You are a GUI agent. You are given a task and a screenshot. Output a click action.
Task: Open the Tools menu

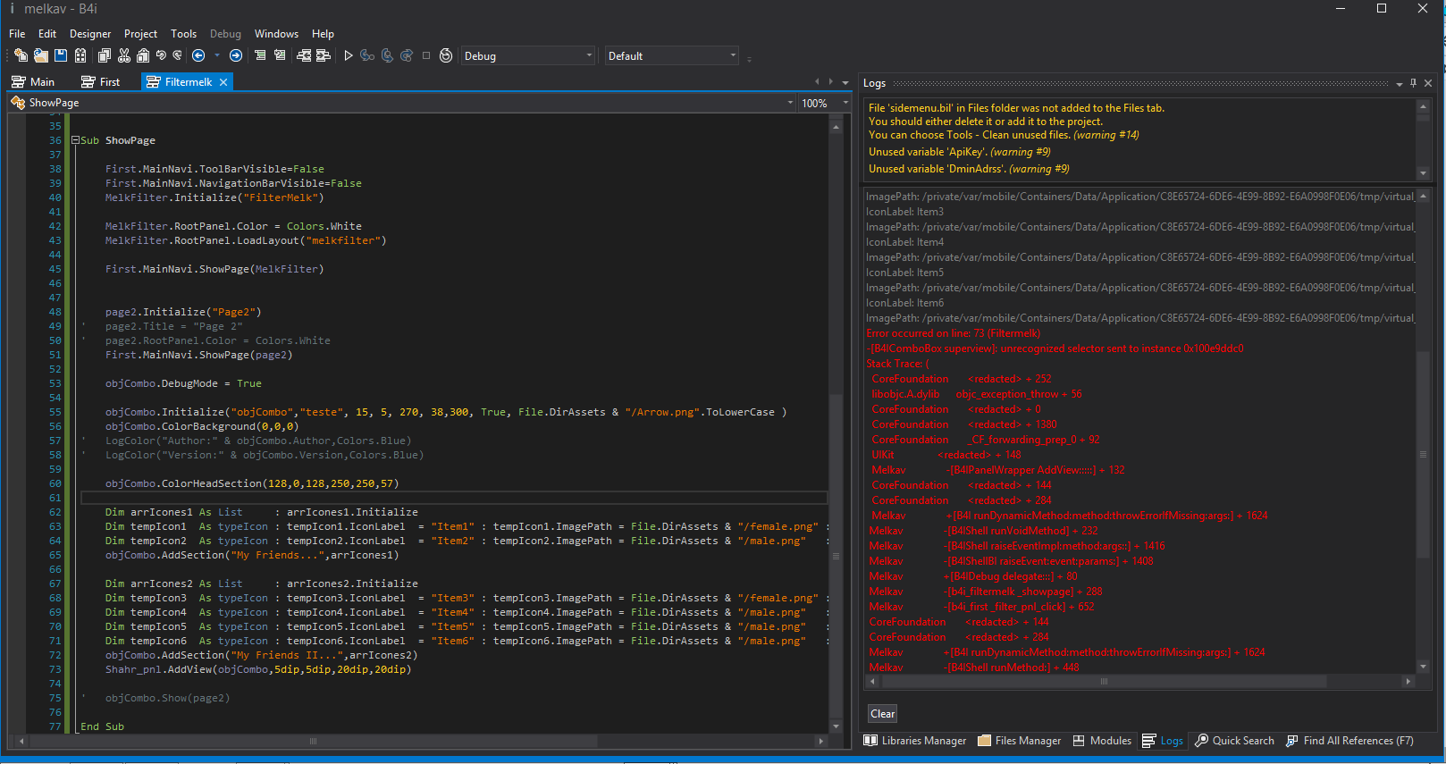coord(183,34)
